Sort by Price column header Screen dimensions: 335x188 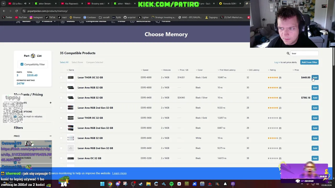pyautogui.click(x=295, y=70)
